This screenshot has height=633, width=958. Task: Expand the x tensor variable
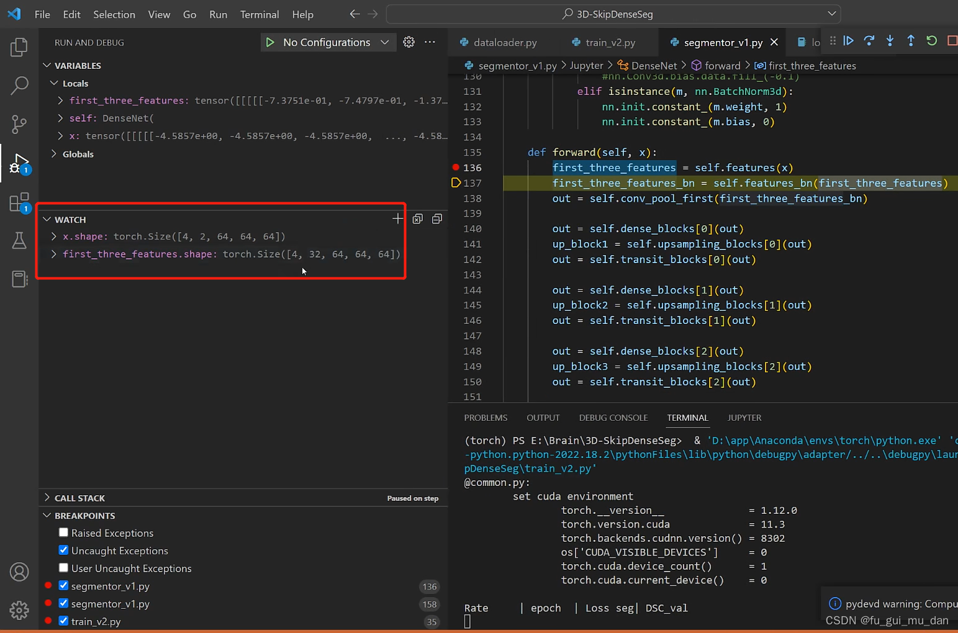[x=60, y=136]
